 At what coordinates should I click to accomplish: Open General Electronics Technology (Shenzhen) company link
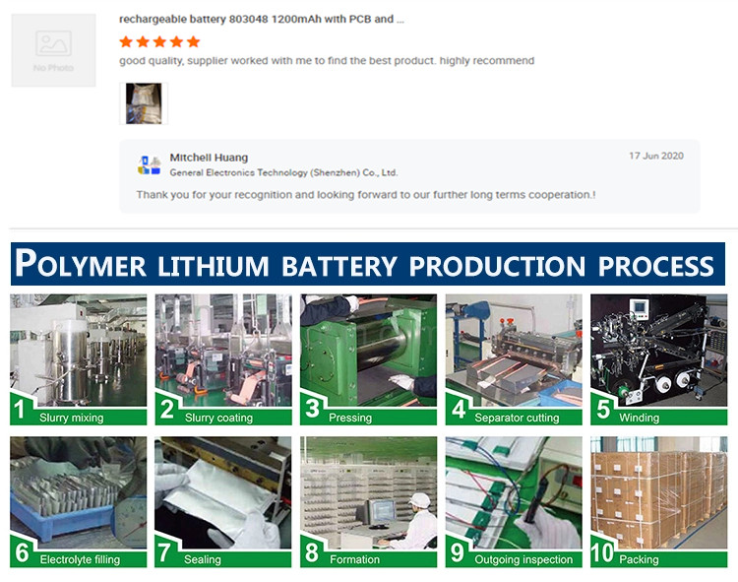(283, 172)
